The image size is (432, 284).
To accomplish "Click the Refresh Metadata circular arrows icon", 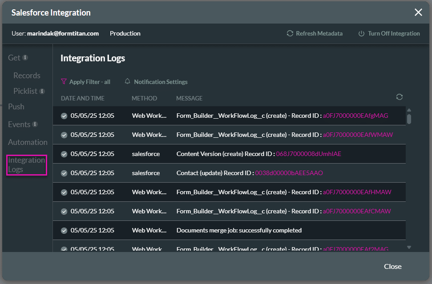I will [x=290, y=33].
